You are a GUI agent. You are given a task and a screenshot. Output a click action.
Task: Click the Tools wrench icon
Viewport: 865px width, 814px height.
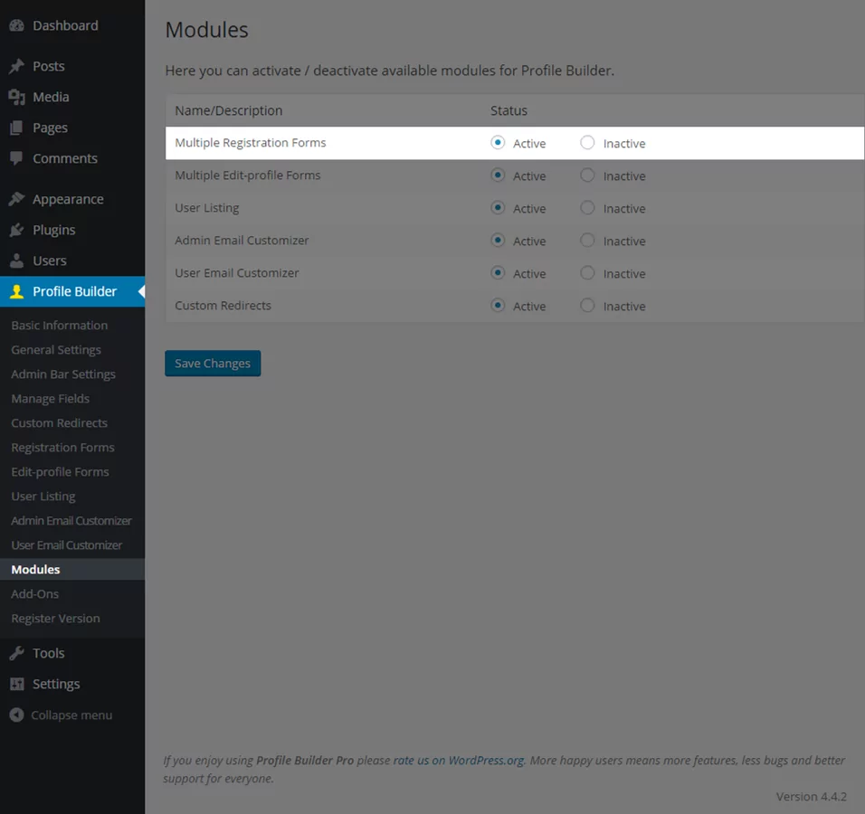coord(16,654)
